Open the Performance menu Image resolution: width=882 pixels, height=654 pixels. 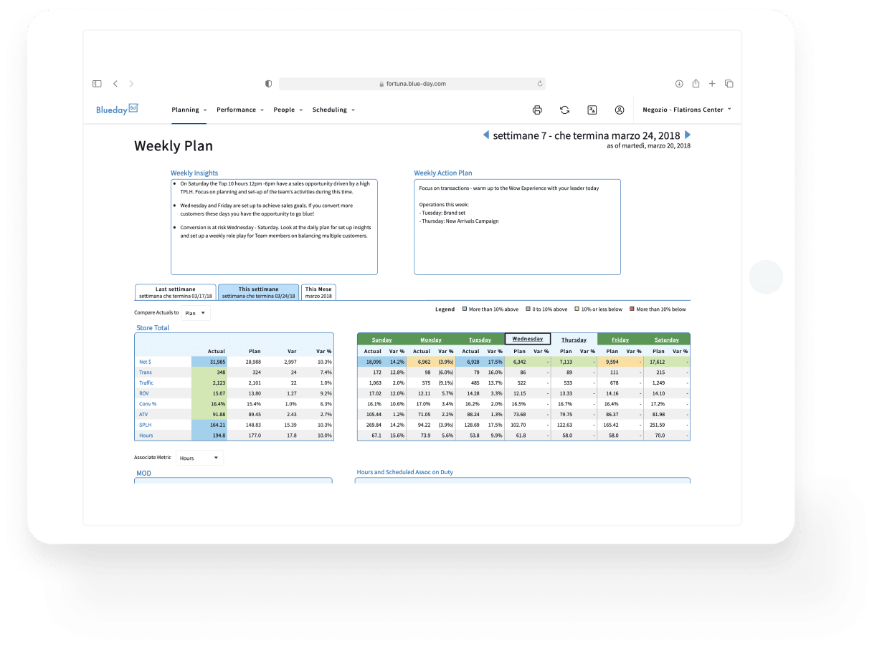pyautogui.click(x=240, y=110)
